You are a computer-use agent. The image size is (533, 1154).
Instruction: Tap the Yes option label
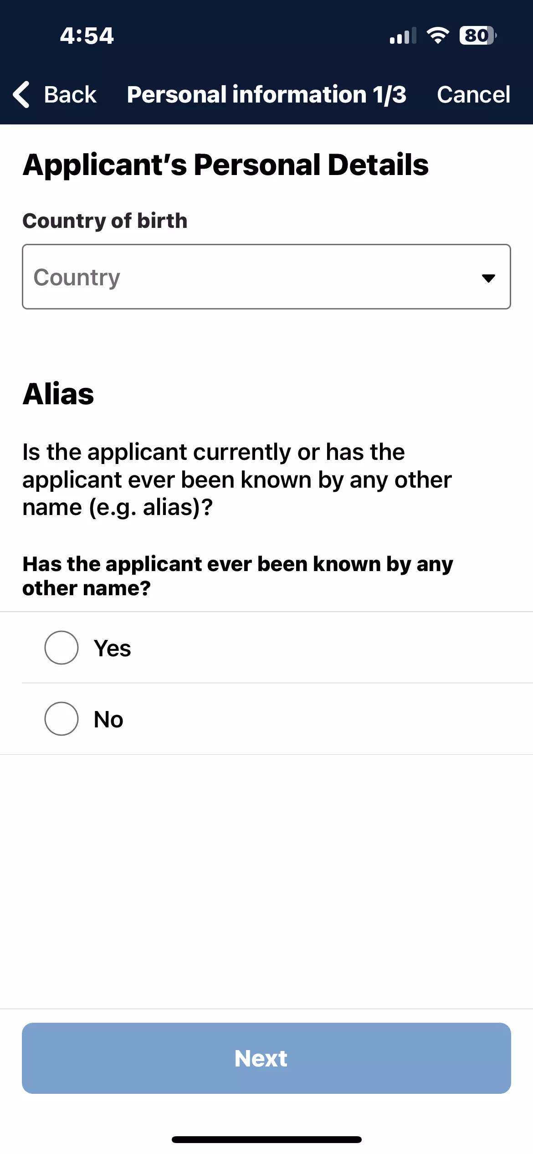(113, 648)
